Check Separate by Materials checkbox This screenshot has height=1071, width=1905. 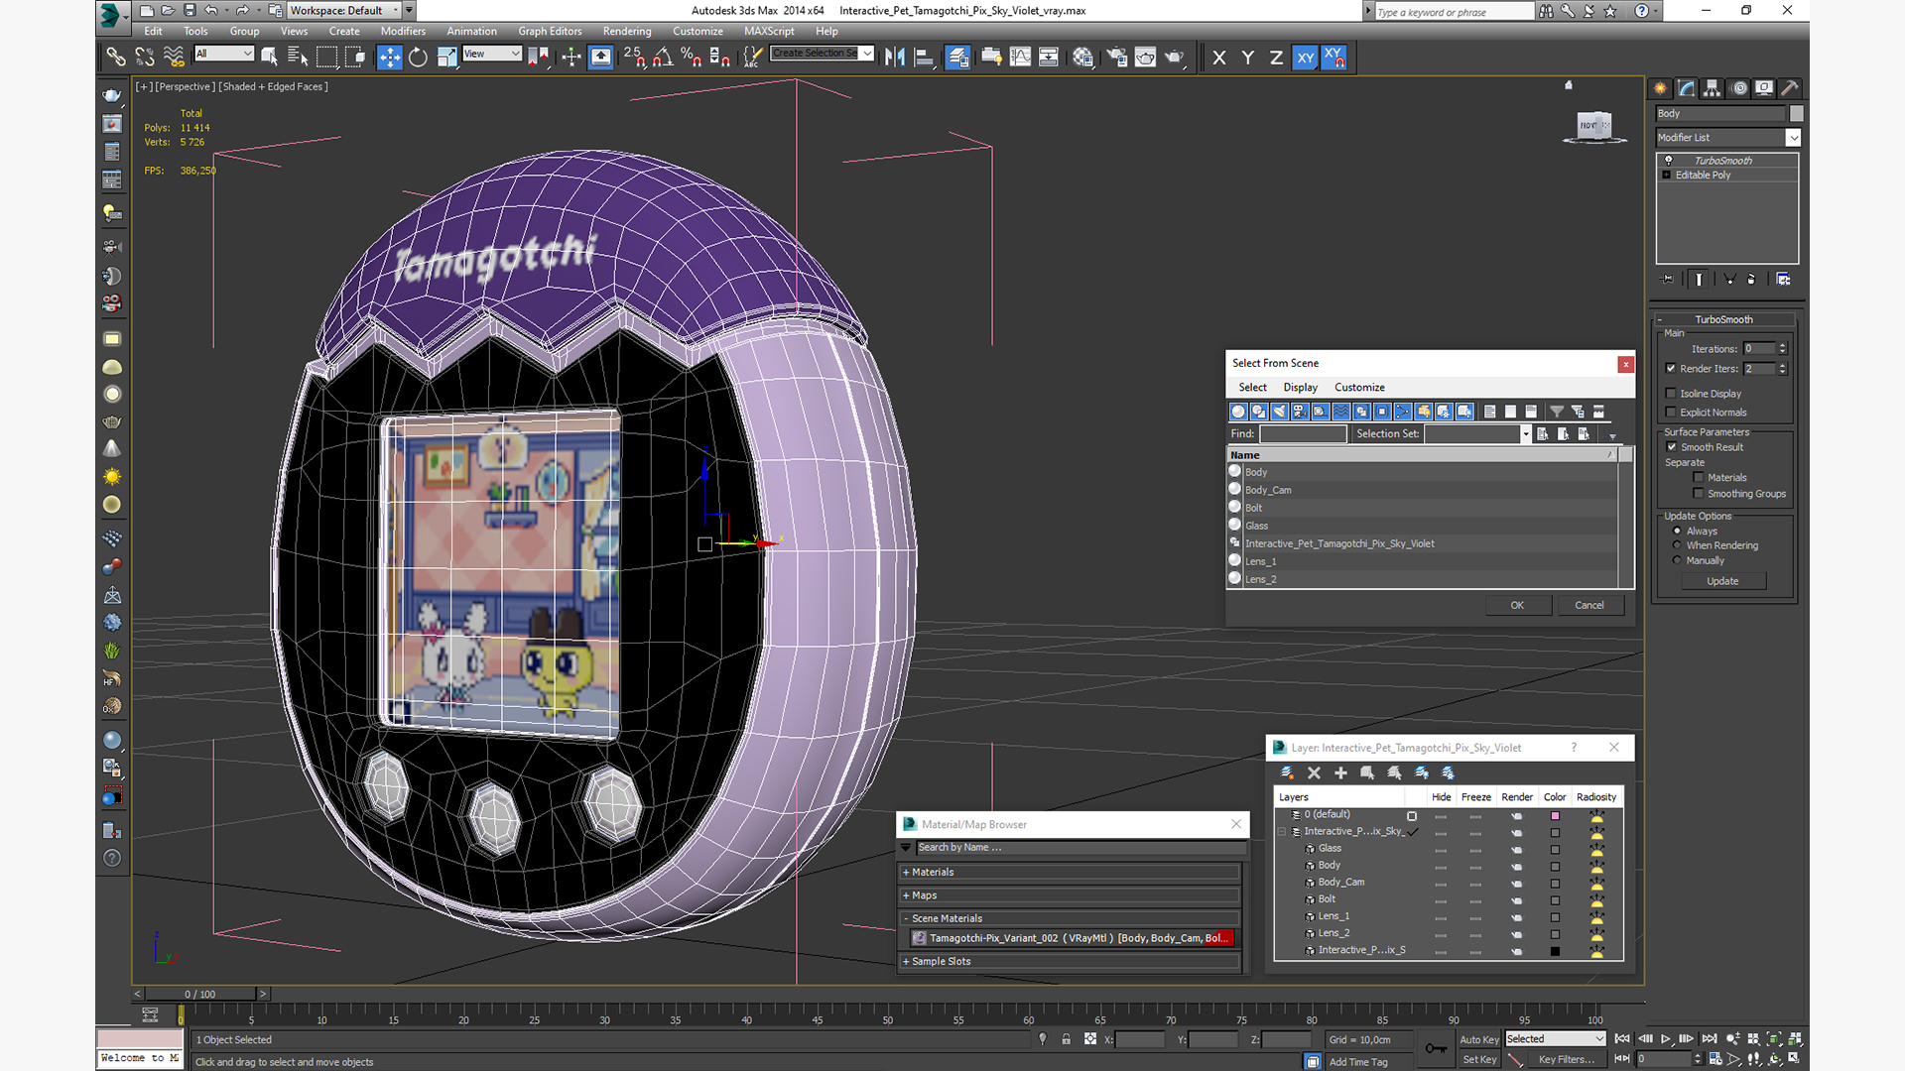coord(1699,478)
